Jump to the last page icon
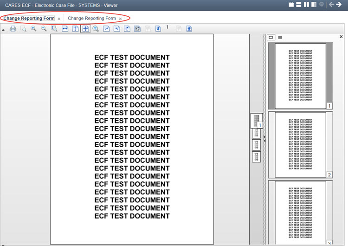Viewport: 348px width, 246px height. pos(189,29)
